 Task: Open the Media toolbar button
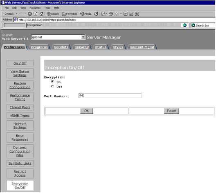[85, 14]
